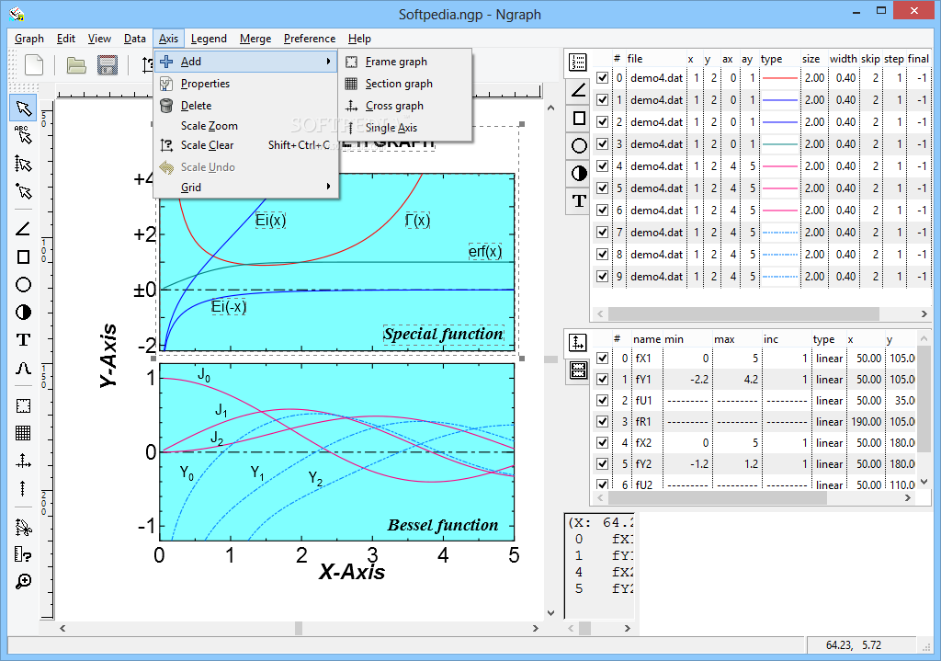Click the canvas horizontal scroll right arrow

(x=536, y=628)
